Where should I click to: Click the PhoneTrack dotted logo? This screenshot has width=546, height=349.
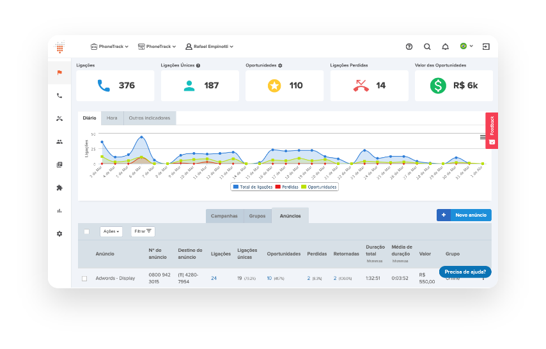(x=60, y=47)
